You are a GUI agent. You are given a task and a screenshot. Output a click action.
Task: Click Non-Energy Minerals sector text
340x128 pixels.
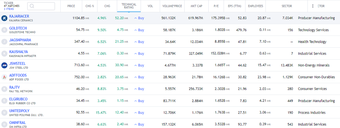coord(314,65)
